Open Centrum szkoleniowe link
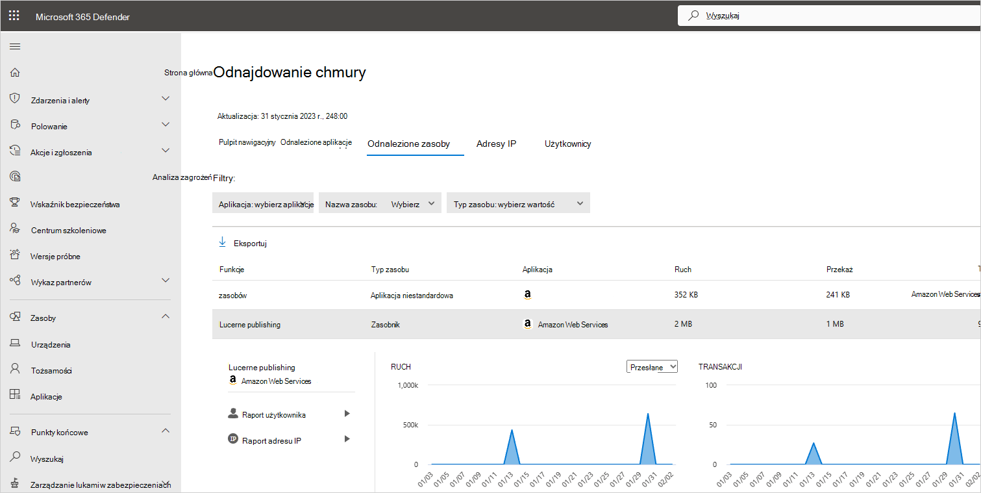Image resolution: width=981 pixels, height=493 pixels. [x=68, y=230]
